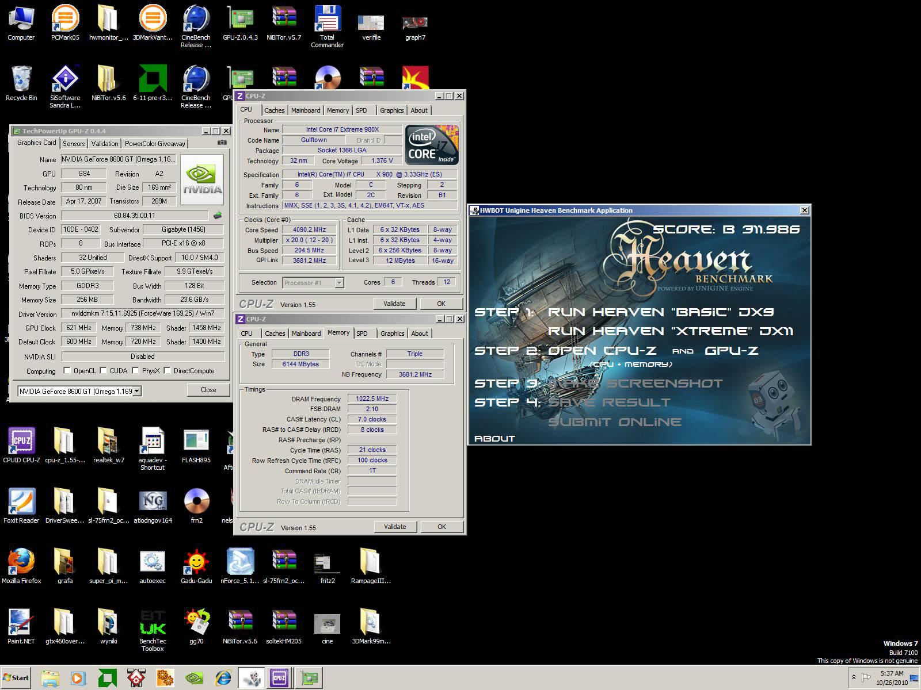Toggle the OpenCL checkbox in GPU-Z
The image size is (921, 690).
point(67,371)
